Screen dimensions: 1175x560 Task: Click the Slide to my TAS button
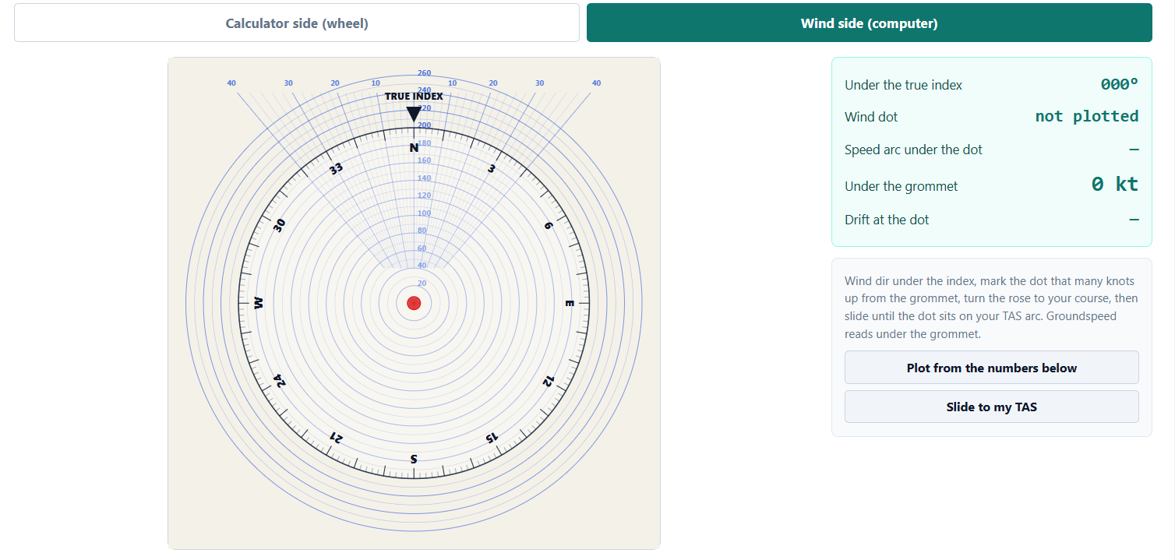[991, 407]
